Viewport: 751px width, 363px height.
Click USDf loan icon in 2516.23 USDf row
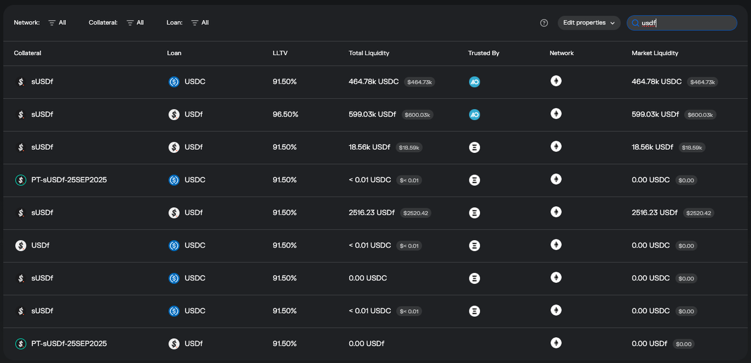point(174,213)
